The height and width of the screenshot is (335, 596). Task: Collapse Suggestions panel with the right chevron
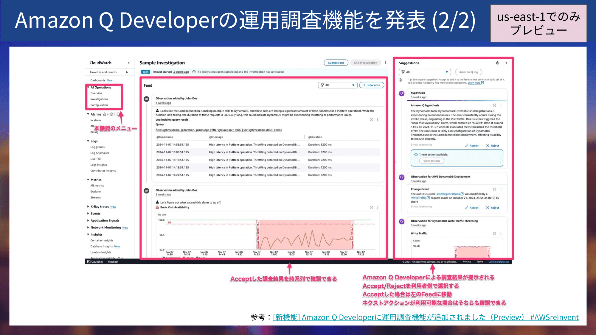pos(506,63)
